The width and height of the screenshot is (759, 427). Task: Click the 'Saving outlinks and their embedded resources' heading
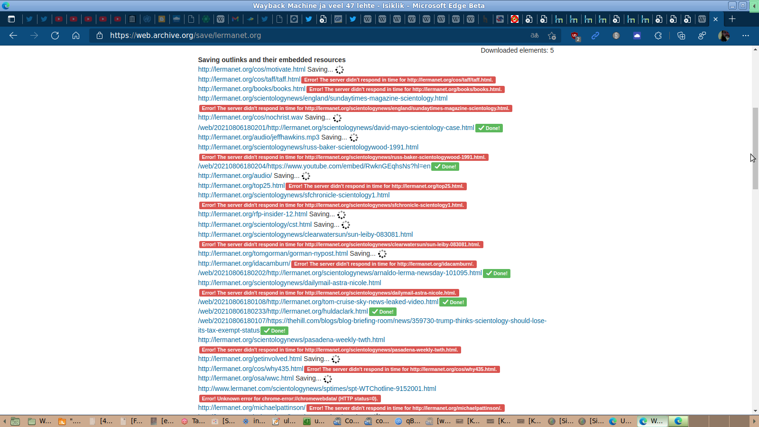272,60
